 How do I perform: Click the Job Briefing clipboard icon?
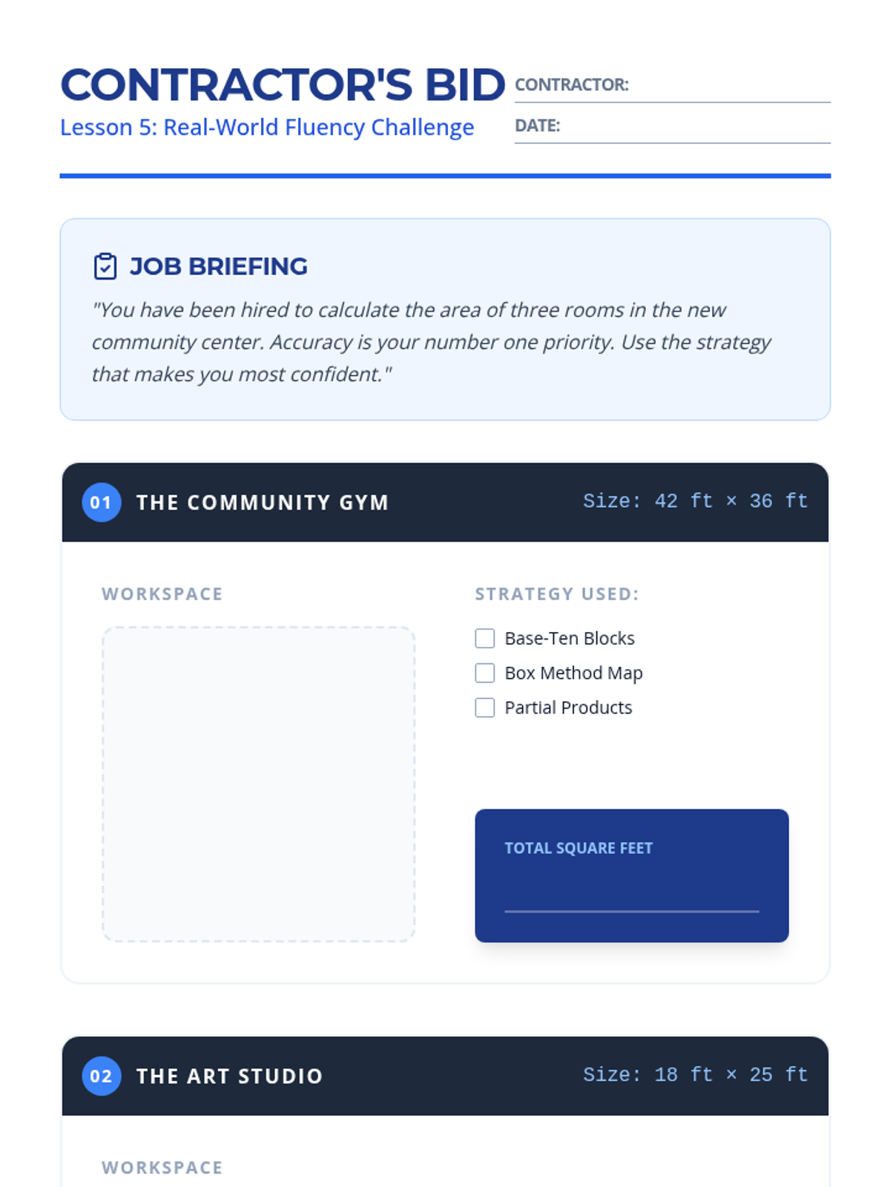[105, 266]
